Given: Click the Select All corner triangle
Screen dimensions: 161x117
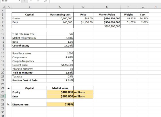Looking at the screenshot, I should point(3,7).
